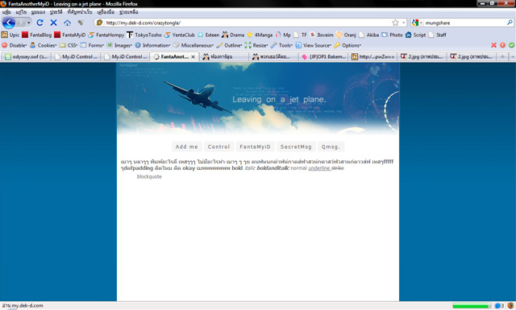Click the Control navigation button

click(218, 147)
